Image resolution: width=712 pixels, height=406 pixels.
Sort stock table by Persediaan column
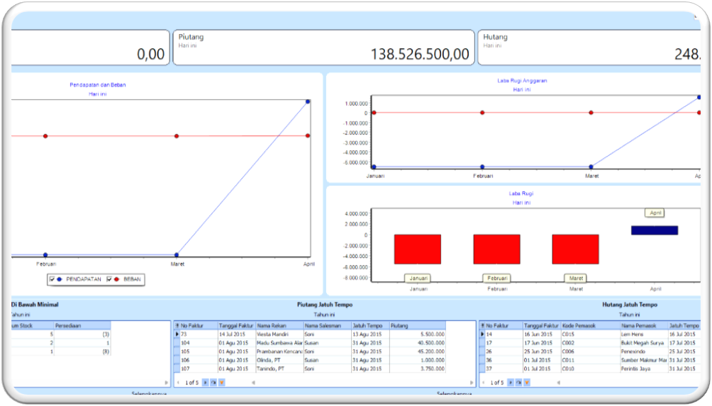point(82,326)
